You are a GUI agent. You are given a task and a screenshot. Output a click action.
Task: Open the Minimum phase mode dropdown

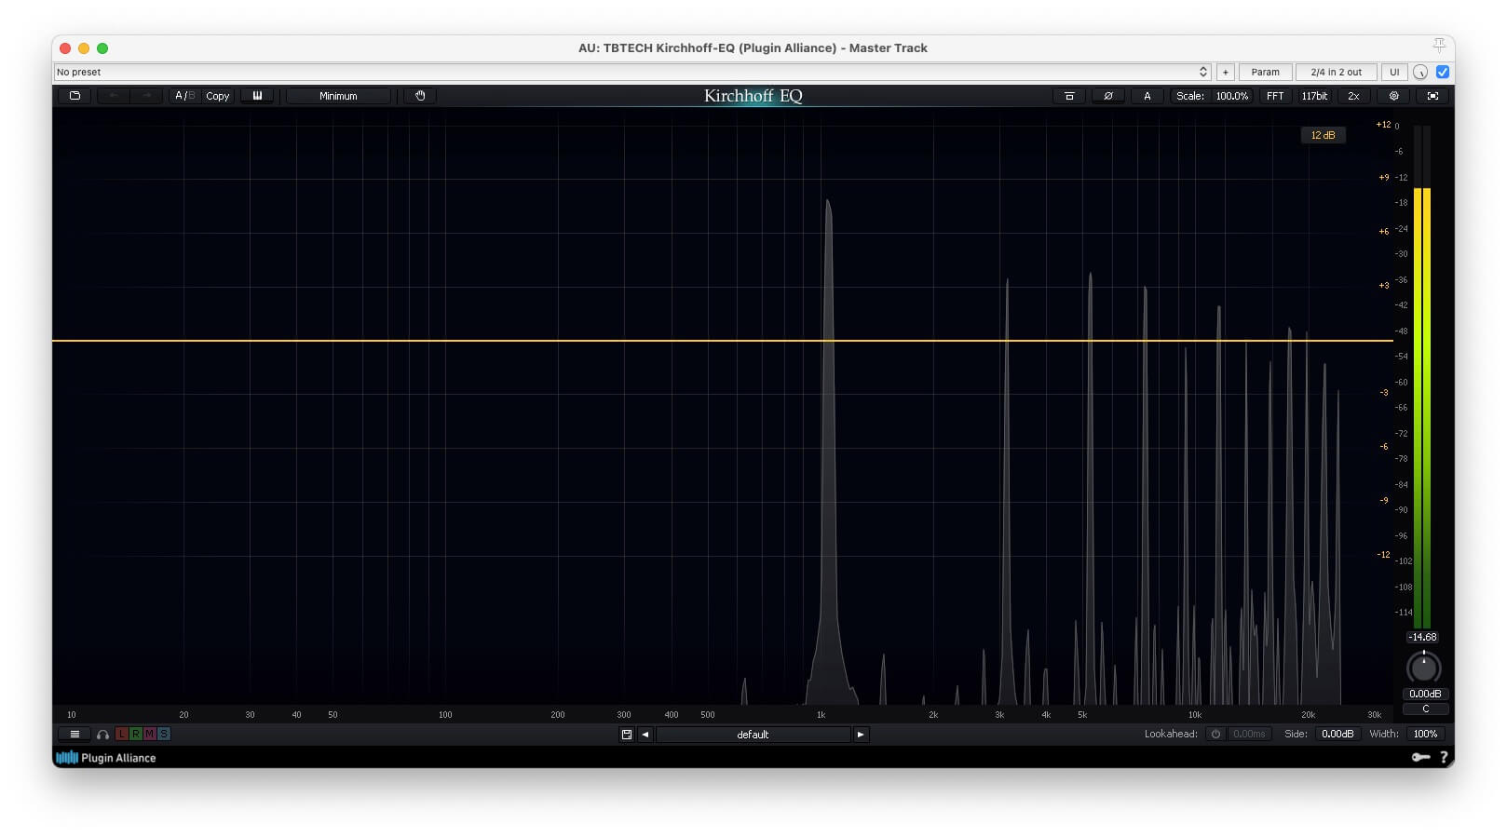coord(338,96)
